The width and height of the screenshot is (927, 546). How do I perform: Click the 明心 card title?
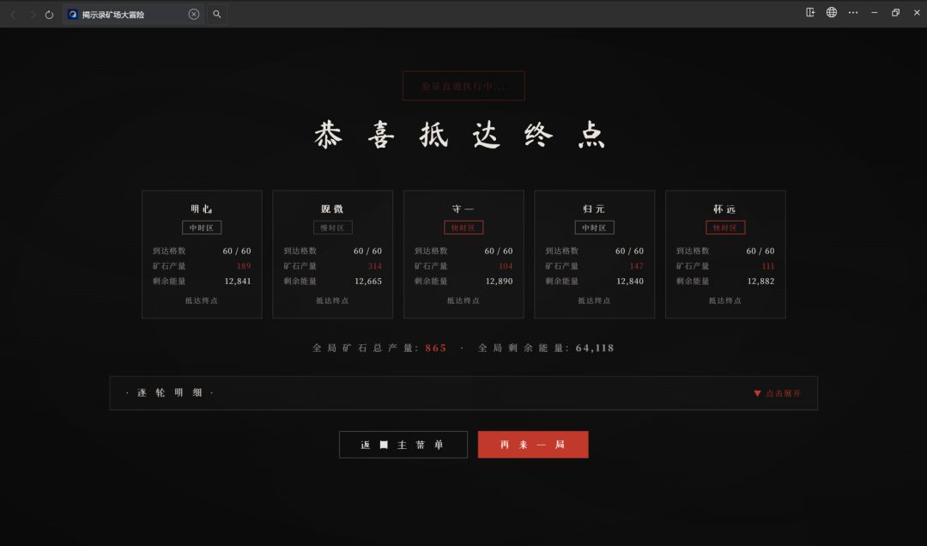[x=202, y=209]
